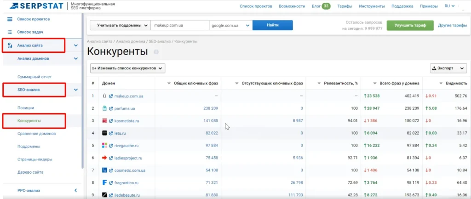Click the cosmetic.com.ua favicon
Screen dimensions: 471x199
(104, 170)
